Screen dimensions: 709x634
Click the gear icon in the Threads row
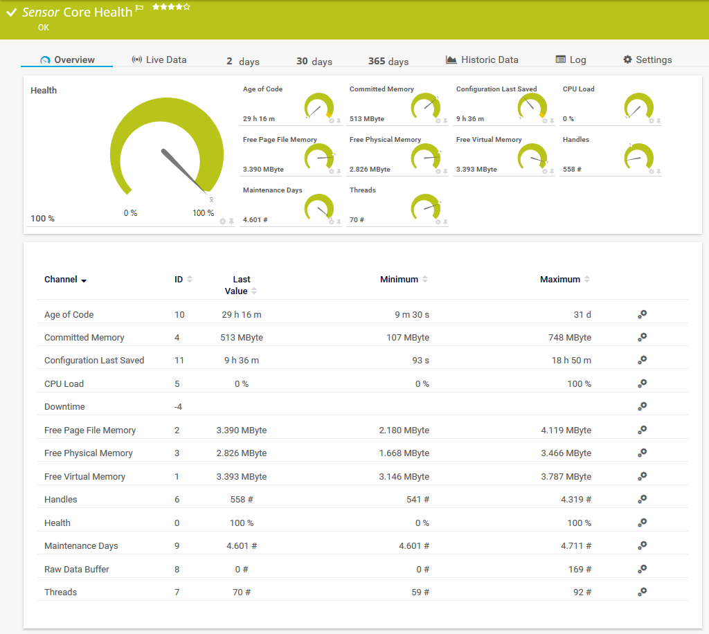(x=642, y=592)
